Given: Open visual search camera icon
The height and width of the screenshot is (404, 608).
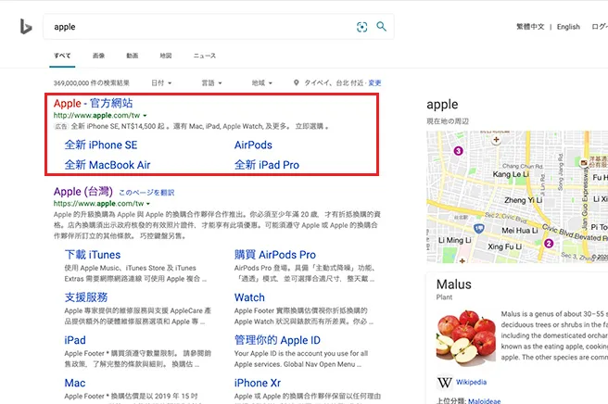Looking at the screenshot, I should (361, 27).
